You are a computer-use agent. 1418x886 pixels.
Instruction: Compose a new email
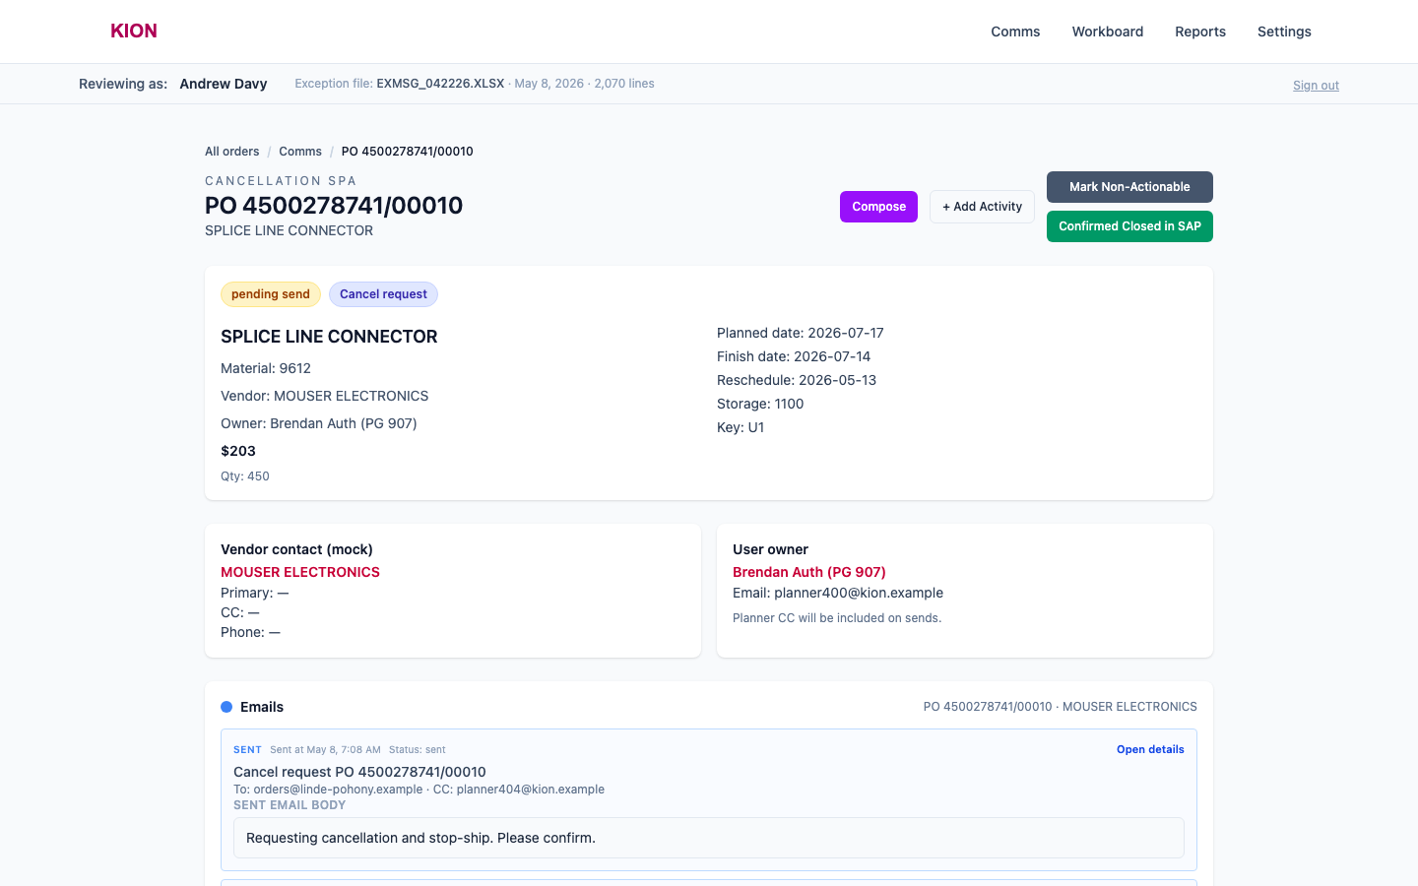coord(878,207)
